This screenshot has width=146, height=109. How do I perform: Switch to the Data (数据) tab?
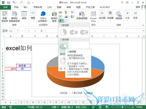59,7
